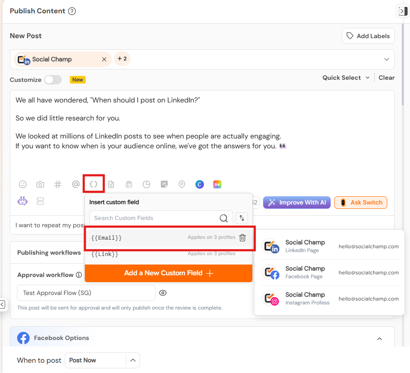
Task: Click the Publish Content help question mark
Action: [x=72, y=11]
